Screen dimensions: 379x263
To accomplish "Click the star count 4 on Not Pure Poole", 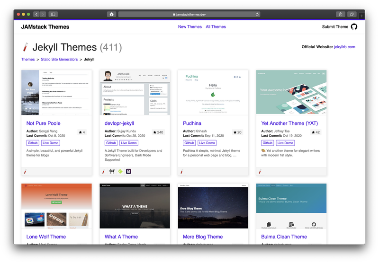I will 82,132.
